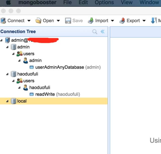
Task: Click the server icon of admin@ connection
Action: [8, 40]
